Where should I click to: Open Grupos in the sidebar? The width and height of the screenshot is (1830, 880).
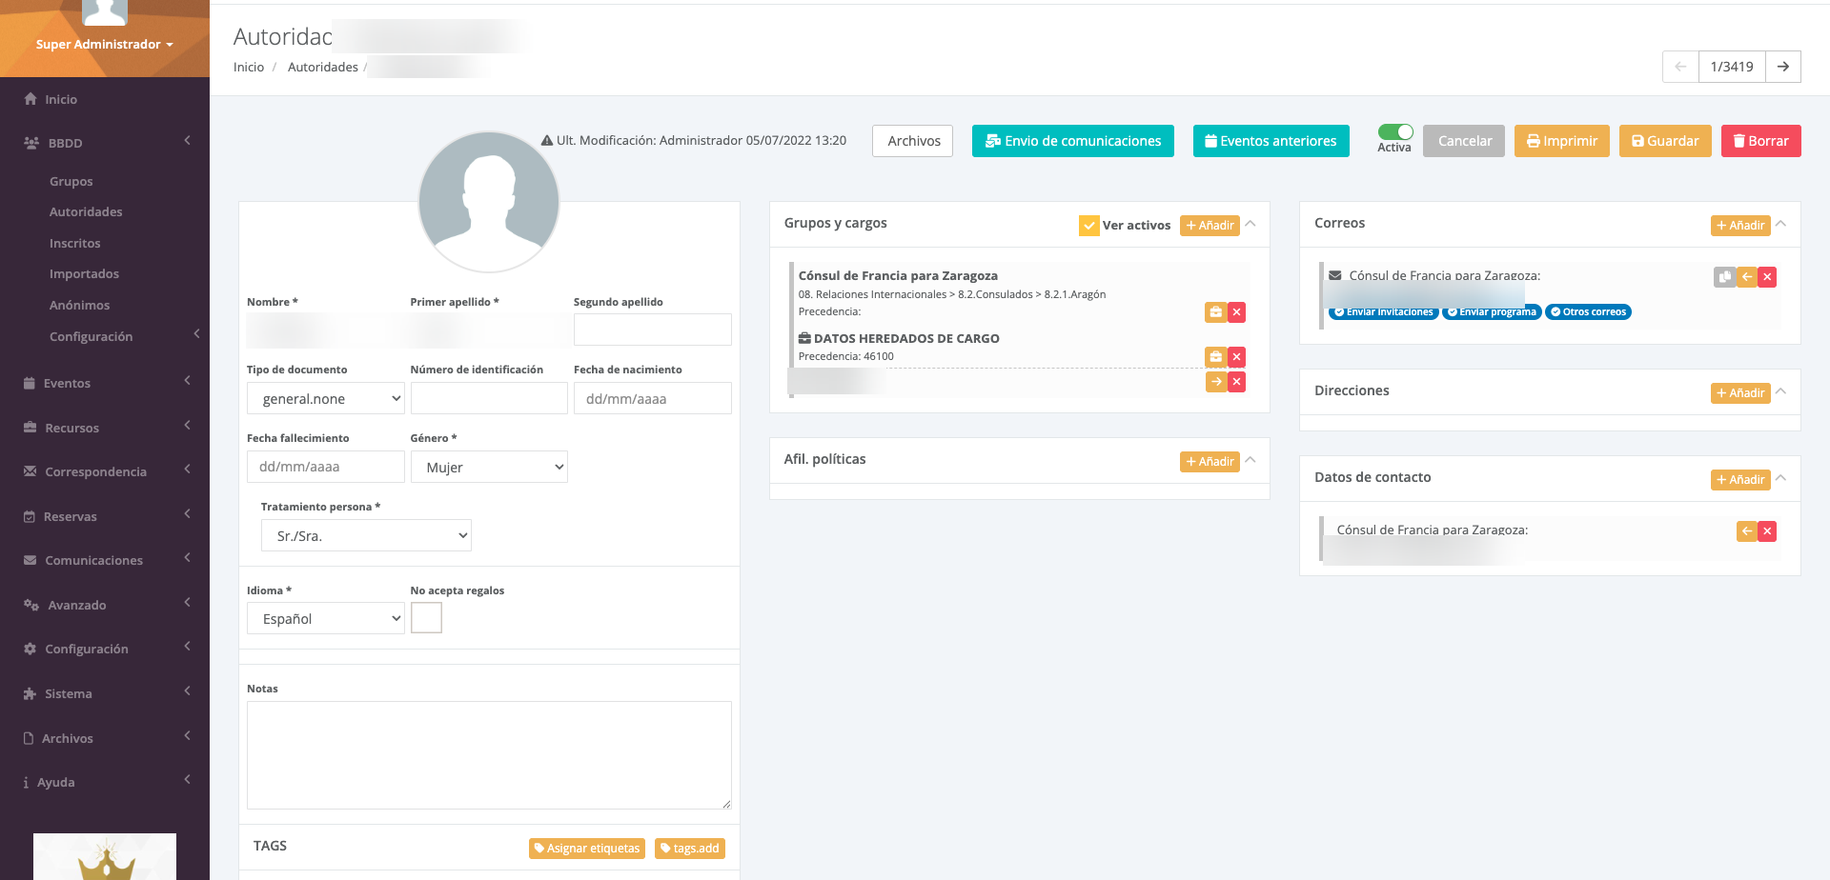71,182
